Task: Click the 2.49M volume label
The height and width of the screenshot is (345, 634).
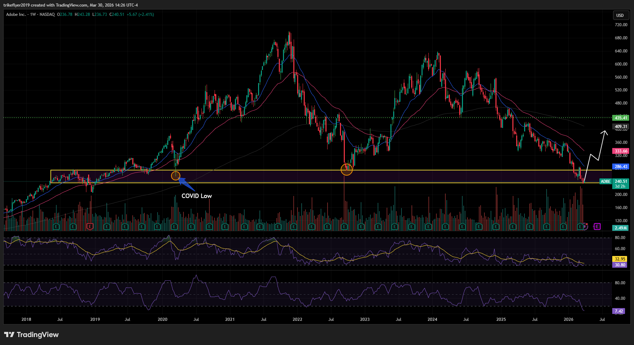Action: click(x=621, y=228)
